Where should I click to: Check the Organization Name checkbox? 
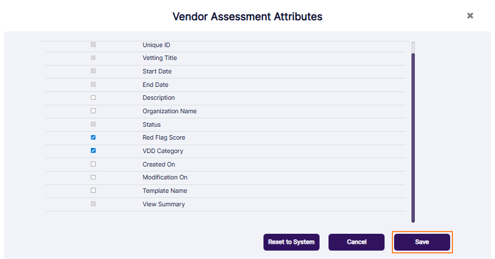tap(93, 111)
